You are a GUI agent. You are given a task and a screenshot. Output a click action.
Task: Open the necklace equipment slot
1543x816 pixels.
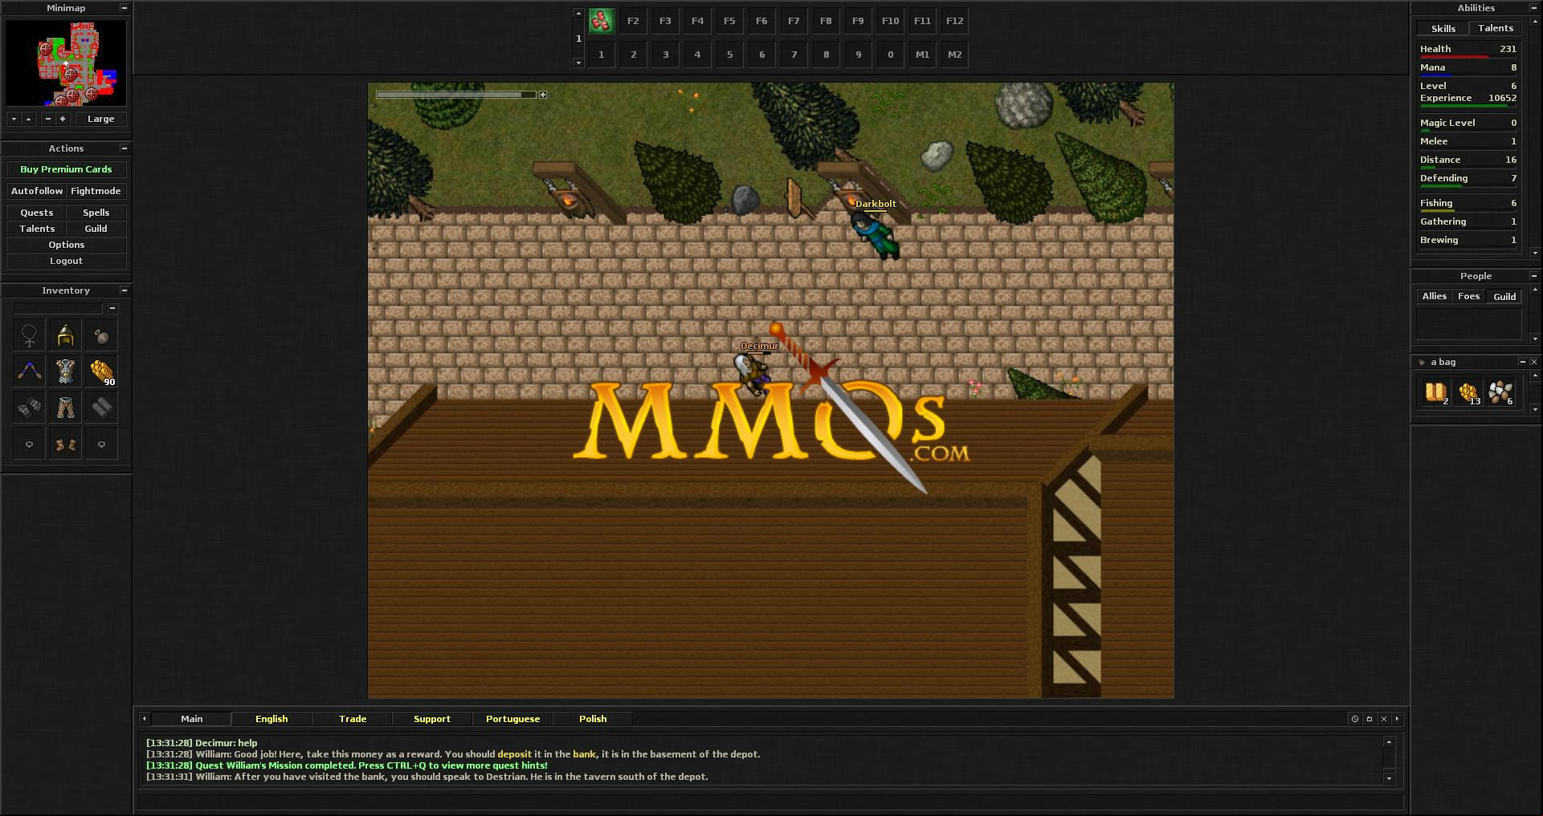point(30,335)
